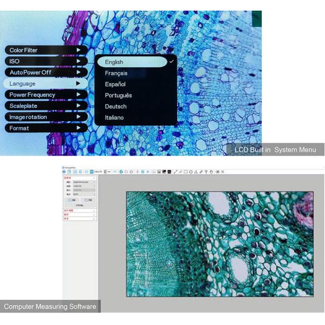Screen dimensions: 325x325
Task: Collapse the top section of left panel
Action: click(94, 177)
